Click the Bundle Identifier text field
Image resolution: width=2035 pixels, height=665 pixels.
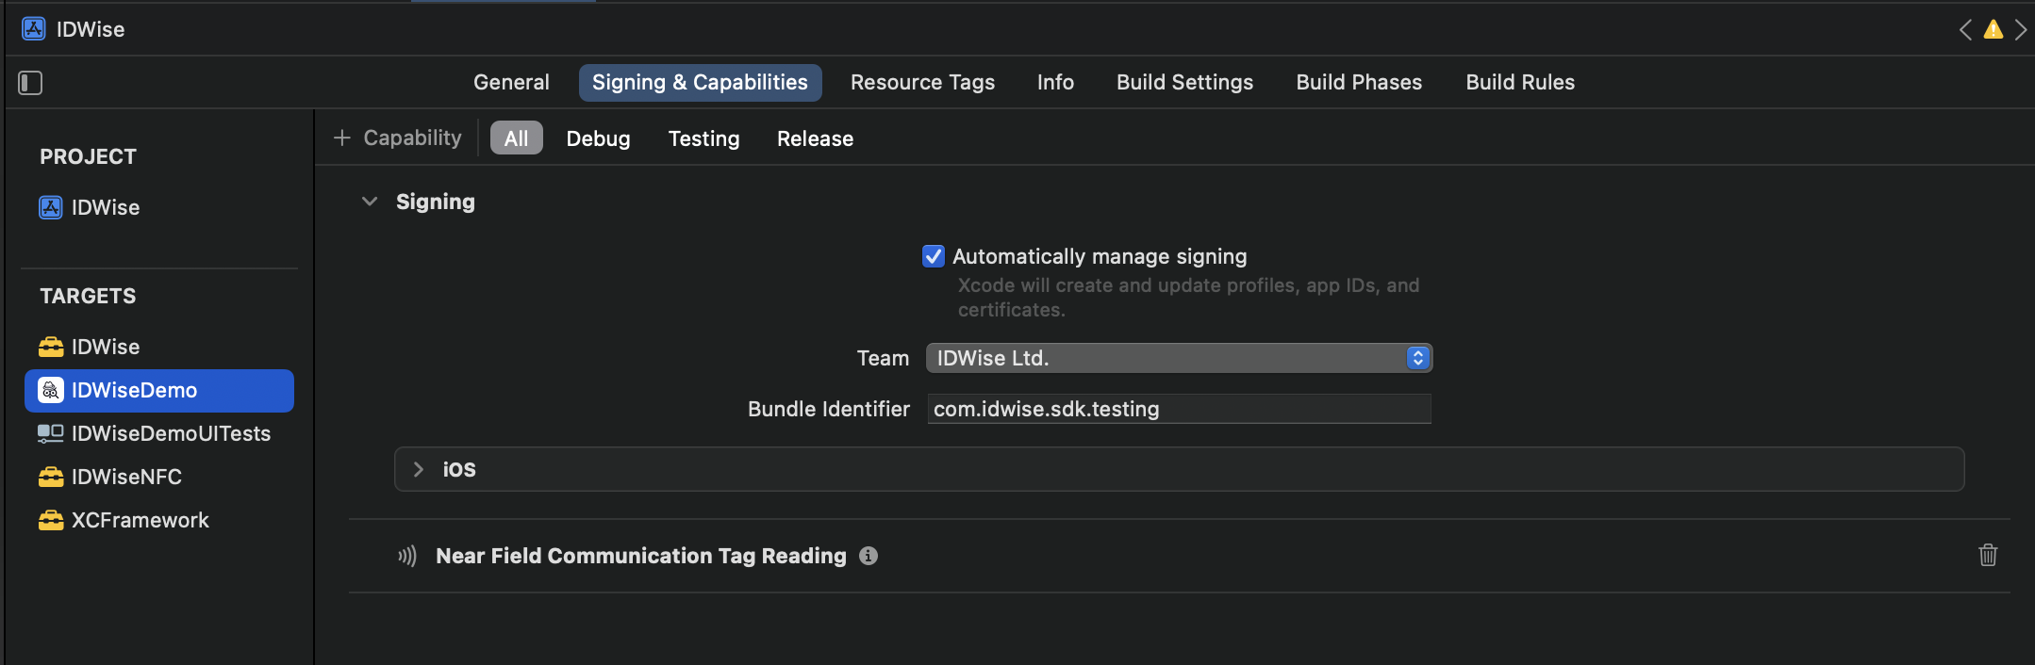1179,409
